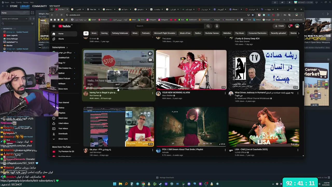Reload the page in Chrome
This screenshot has width=332, height=187.
point(61,15)
